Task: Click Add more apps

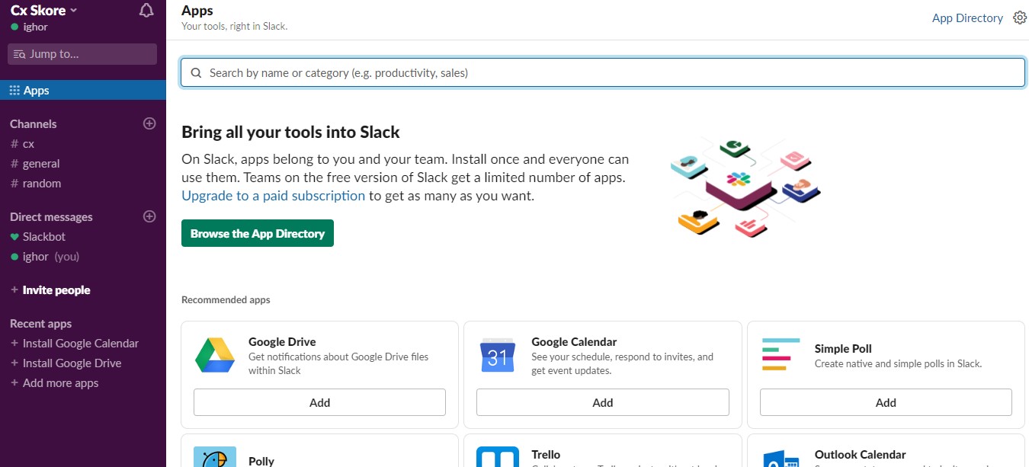Action: 55,382
